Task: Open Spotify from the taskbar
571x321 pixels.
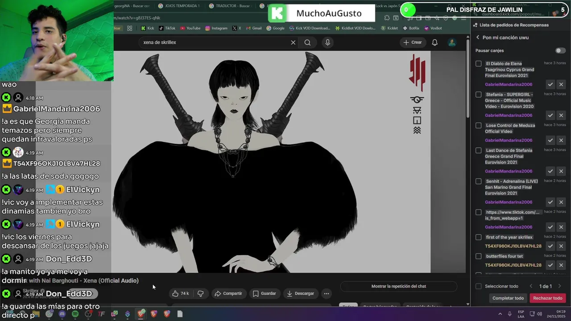Action: coord(75,314)
